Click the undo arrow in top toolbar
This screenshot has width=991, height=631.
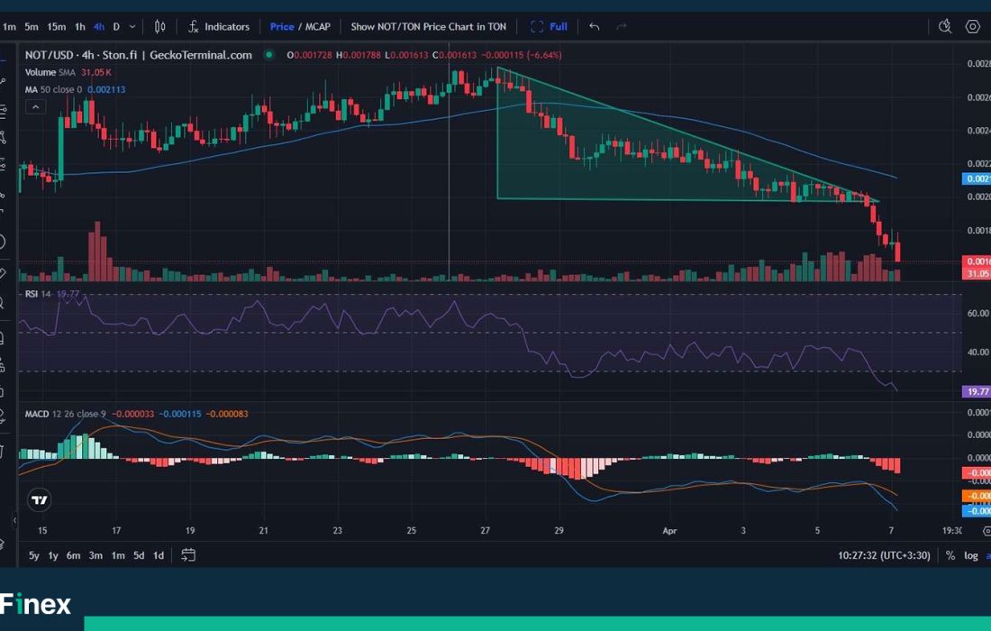594,27
